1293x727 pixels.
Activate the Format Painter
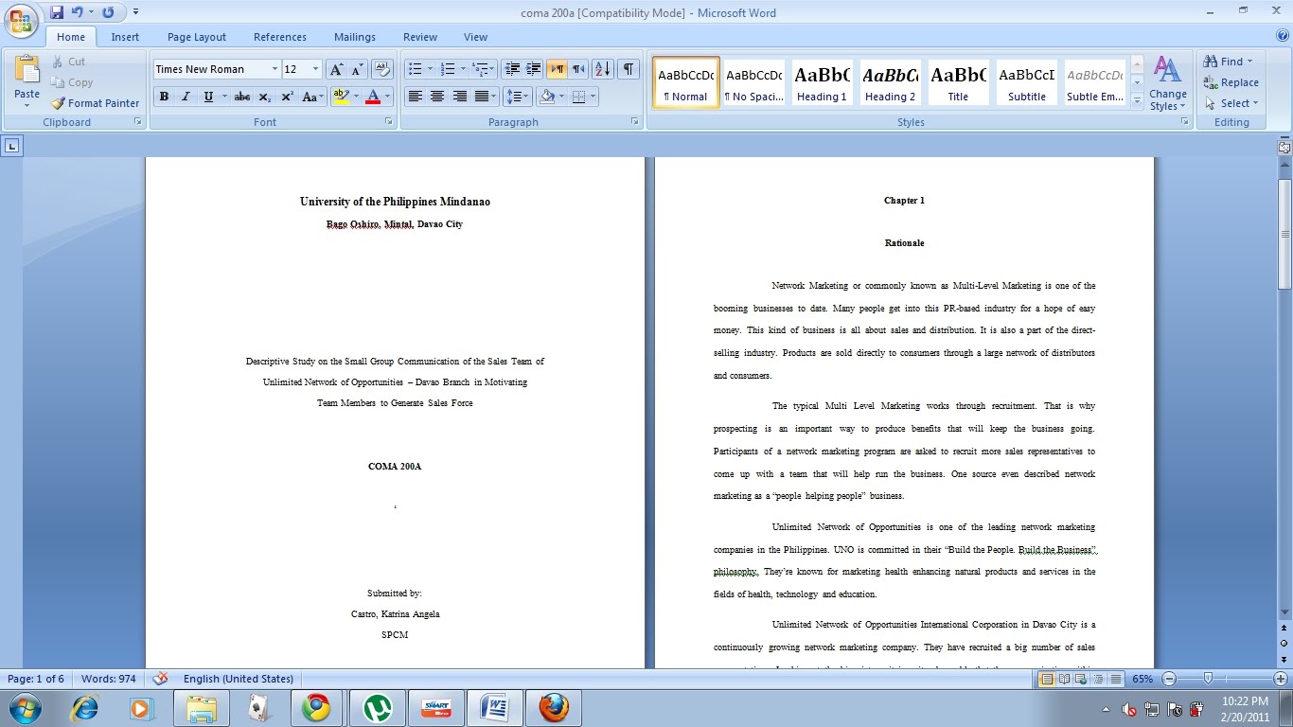(96, 103)
